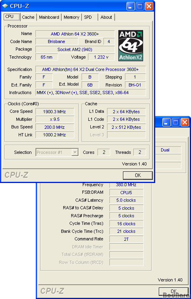This screenshot has height=299, width=191.
Task: Select the Memory tab
Action: tap(71, 17)
